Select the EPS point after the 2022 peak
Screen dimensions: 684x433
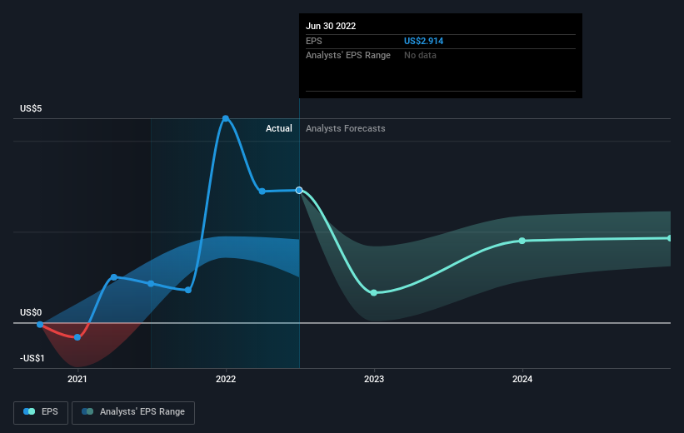point(262,191)
